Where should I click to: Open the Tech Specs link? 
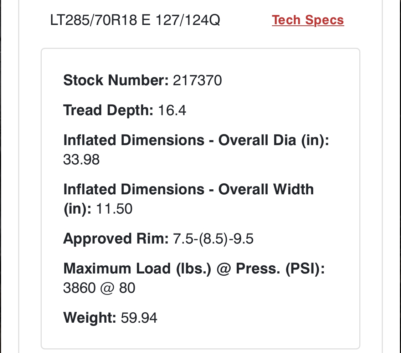[308, 20]
